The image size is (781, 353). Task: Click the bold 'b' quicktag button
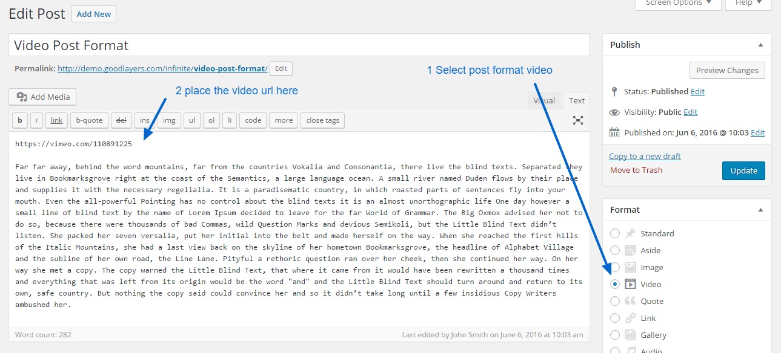20,120
